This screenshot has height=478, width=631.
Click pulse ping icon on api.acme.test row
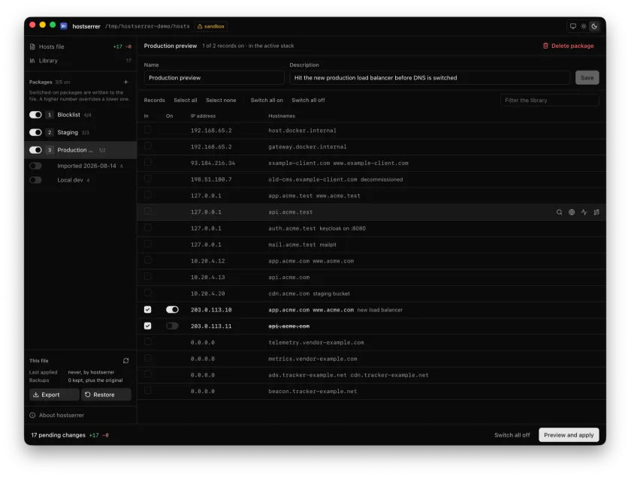click(584, 212)
